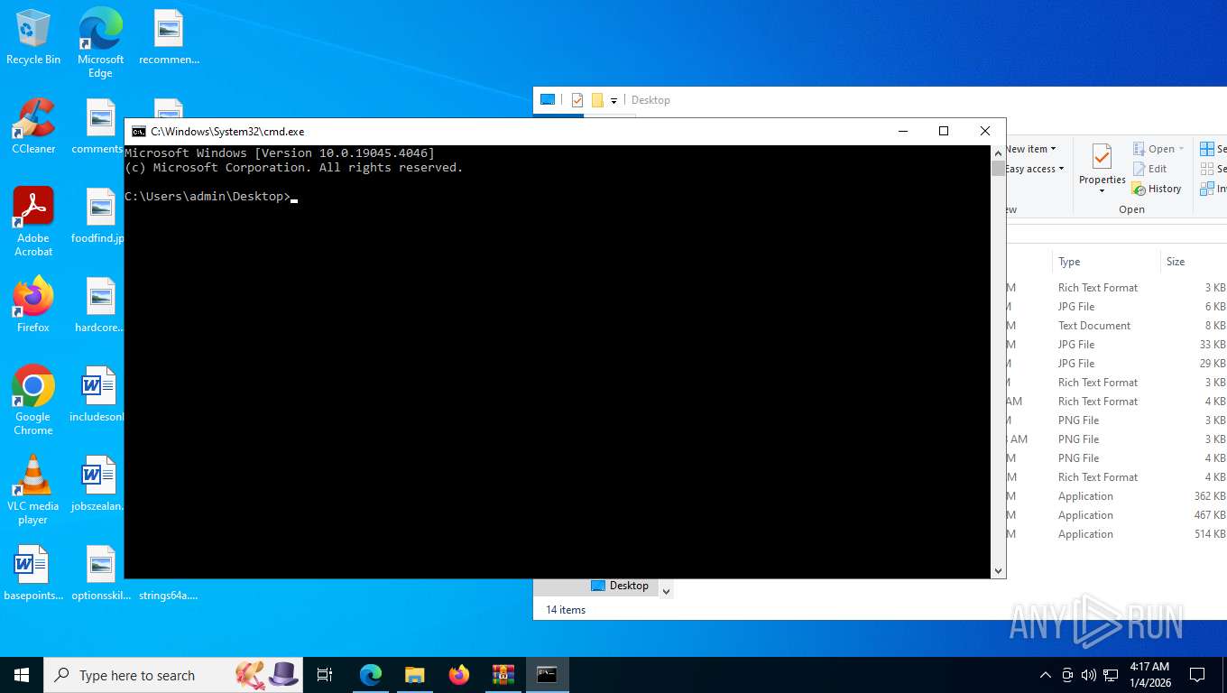Viewport: 1227px width, 693px height.
Task: Click the History button in Explorer ribbon
Action: click(1157, 189)
